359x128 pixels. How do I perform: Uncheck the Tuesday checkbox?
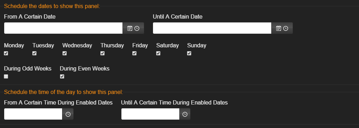click(x=34, y=53)
